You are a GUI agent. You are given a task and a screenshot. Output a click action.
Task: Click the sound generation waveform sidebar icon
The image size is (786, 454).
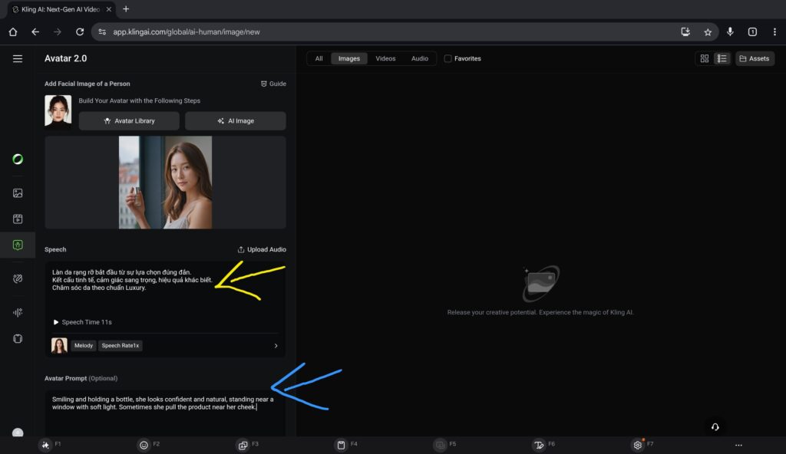pos(18,312)
